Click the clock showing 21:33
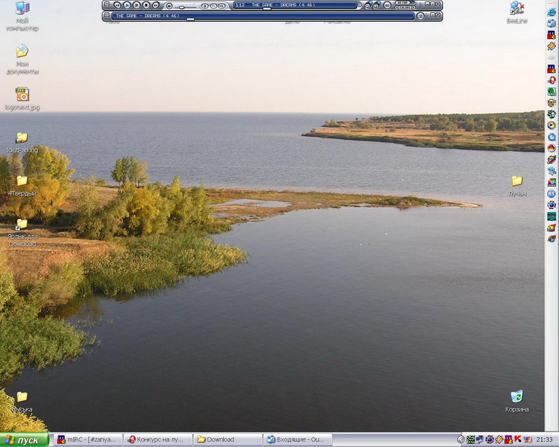559x447 pixels. pos(544,439)
